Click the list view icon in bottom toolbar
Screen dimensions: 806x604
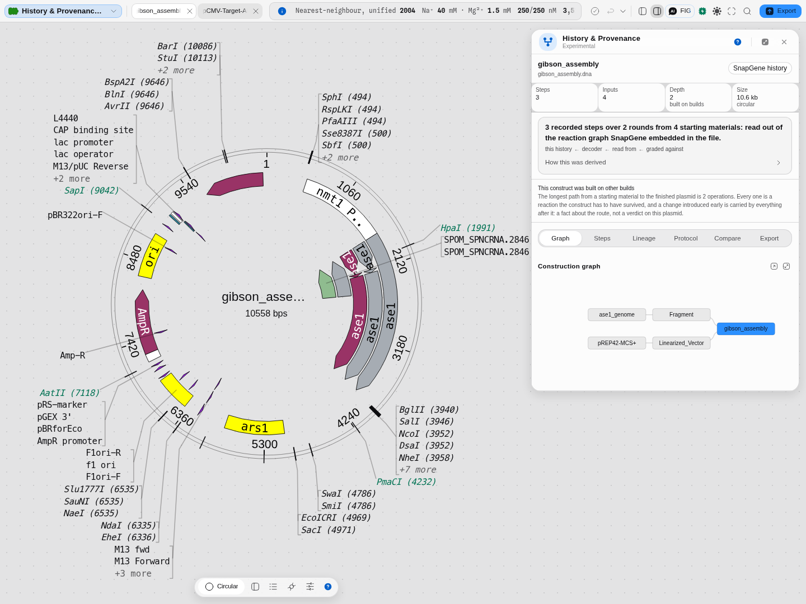click(273, 587)
